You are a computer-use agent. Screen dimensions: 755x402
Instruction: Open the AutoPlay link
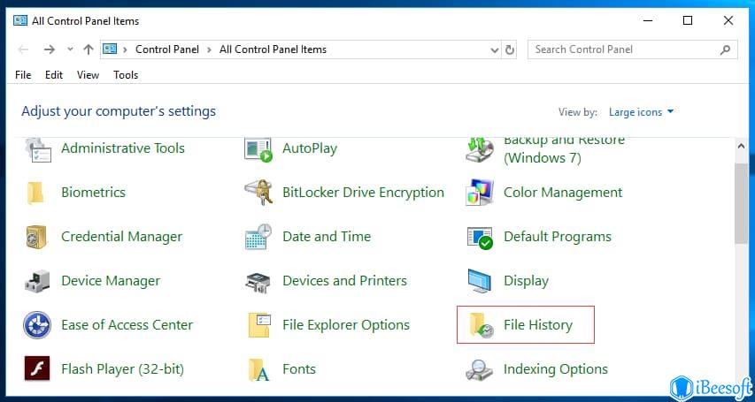[x=310, y=148]
